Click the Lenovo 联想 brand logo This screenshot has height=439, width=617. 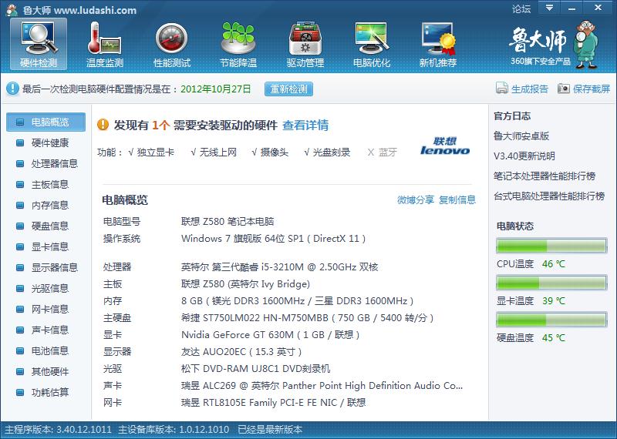click(x=445, y=146)
